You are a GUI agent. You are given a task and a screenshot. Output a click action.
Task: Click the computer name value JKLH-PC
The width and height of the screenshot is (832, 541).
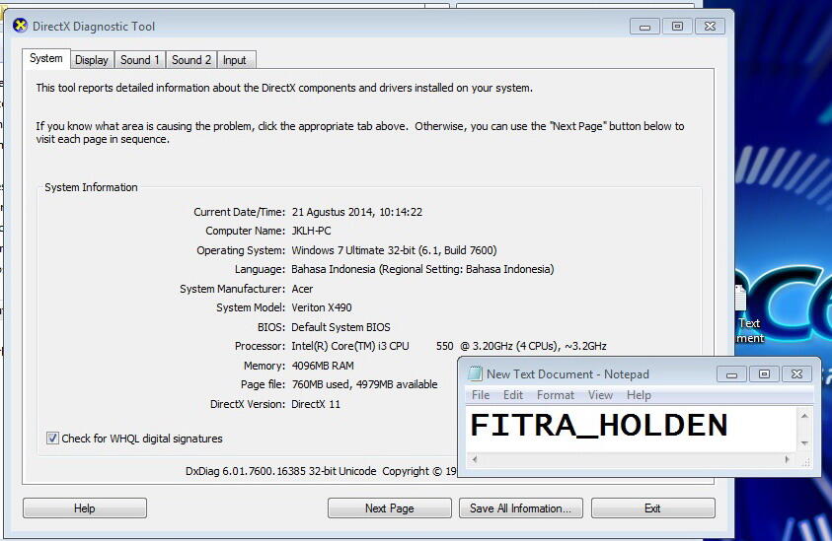312,231
